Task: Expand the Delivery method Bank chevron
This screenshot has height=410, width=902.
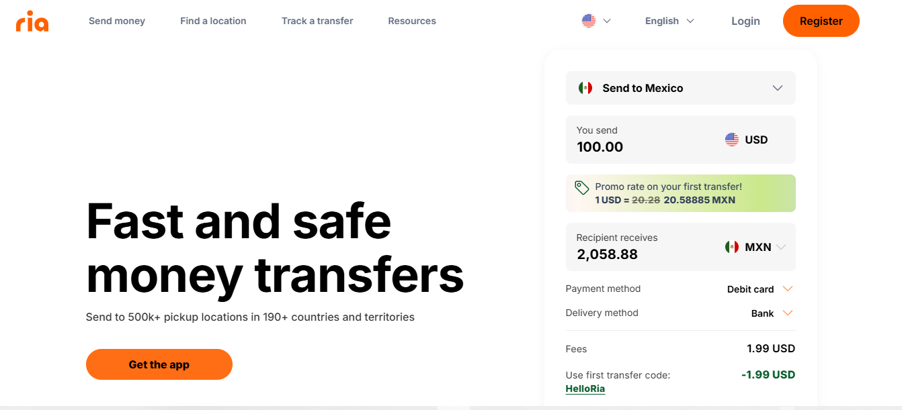Action: coord(788,313)
